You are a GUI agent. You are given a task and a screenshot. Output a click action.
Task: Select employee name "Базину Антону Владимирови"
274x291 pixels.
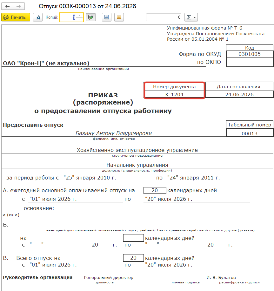click(114, 133)
